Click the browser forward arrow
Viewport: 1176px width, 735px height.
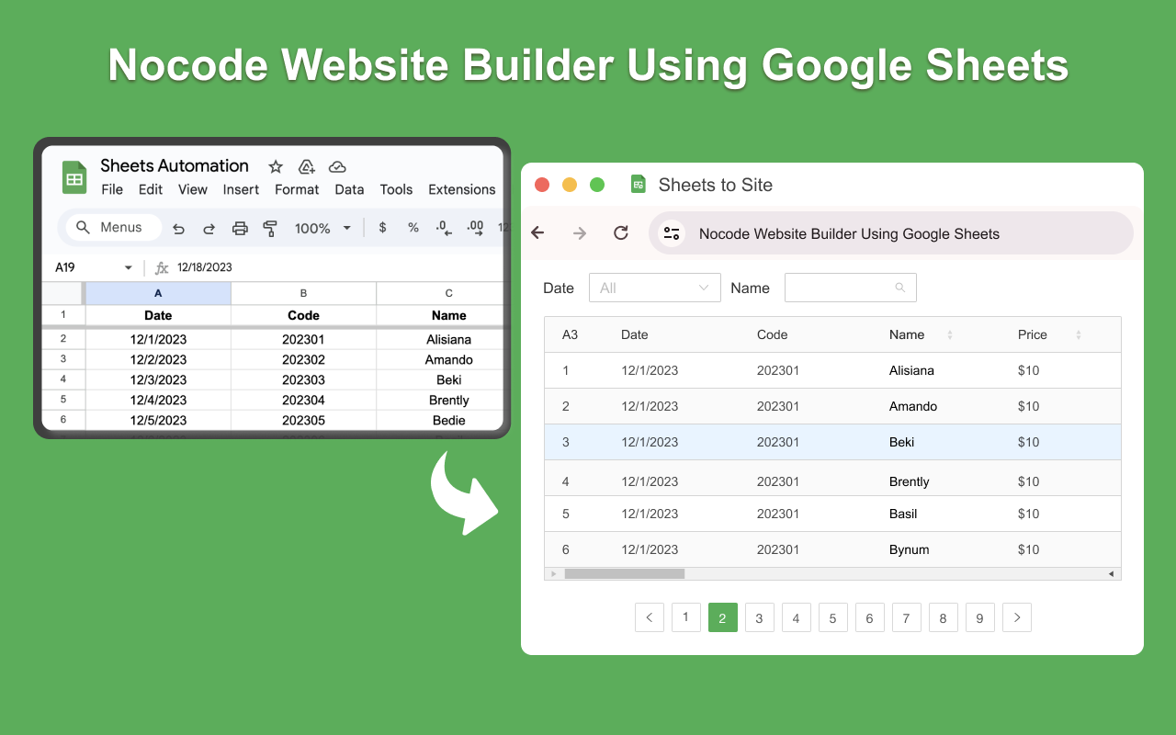click(580, 233)
